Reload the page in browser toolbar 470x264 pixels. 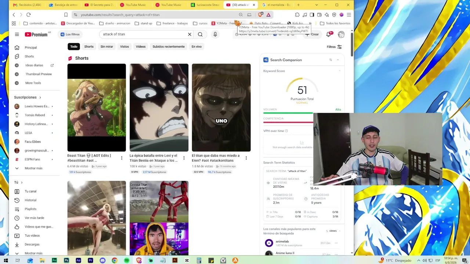(28, 15)
